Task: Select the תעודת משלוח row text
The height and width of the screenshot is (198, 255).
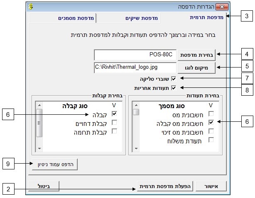Action: click(x=184, y=141)
